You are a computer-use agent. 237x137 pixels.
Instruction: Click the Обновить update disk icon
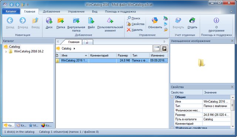click(155, 20)
